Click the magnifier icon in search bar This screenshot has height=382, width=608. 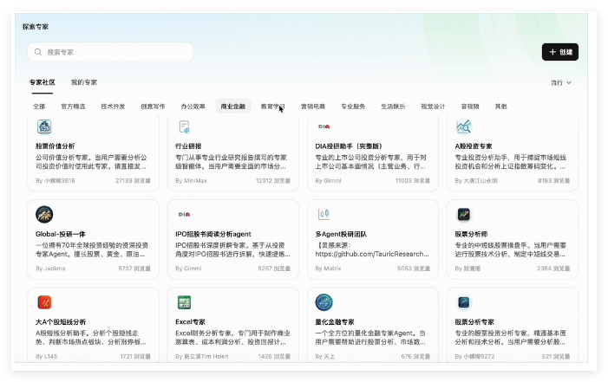38,52
